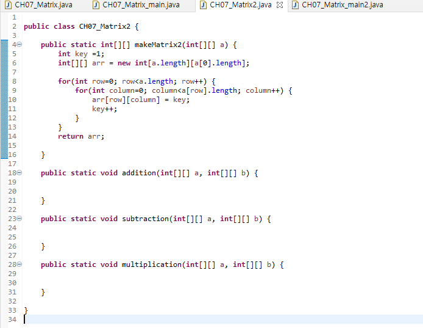The image size is (423, 328).
Task: Click 'row++' on line 8
Action: coord(192,81)
